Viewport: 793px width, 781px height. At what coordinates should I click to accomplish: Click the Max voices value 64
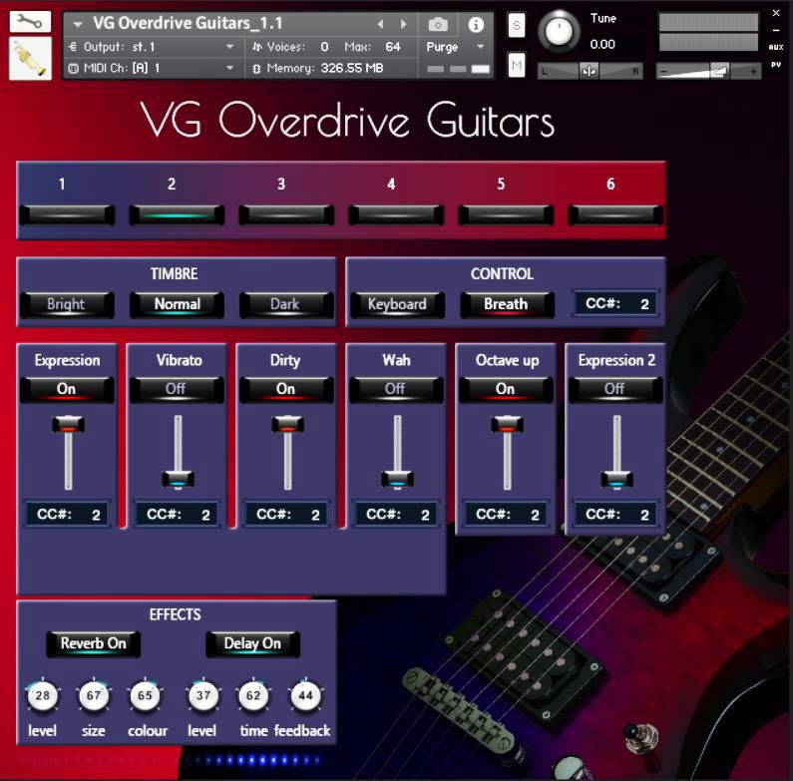(392, 47)
